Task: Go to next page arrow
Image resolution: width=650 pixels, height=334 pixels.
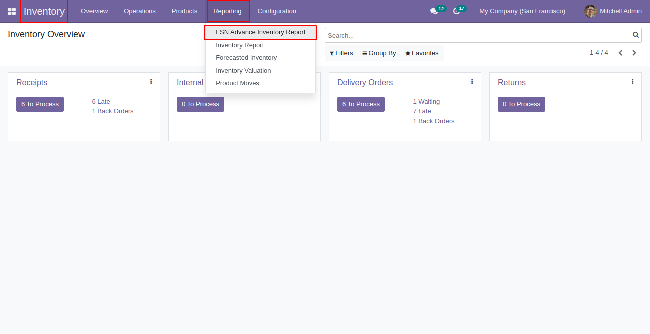Action: (634, 53)
